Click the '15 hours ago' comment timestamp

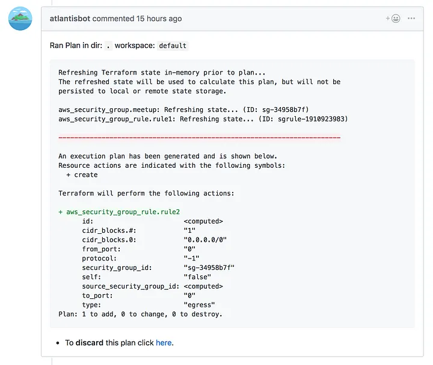(x=159, y=19)
